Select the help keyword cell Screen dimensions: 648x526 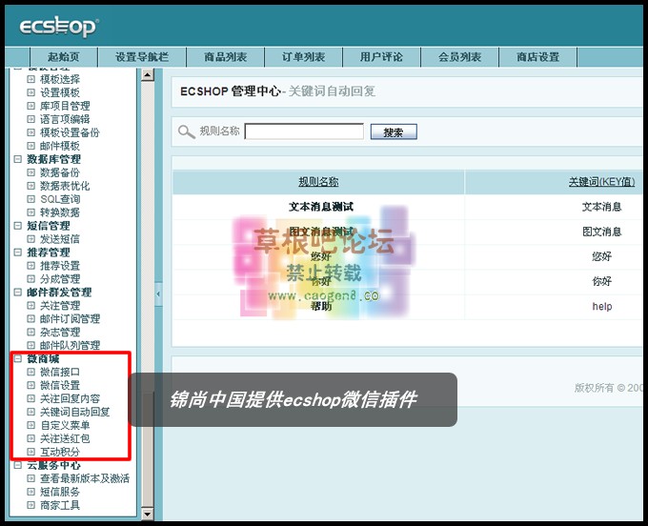pos(602,306)
